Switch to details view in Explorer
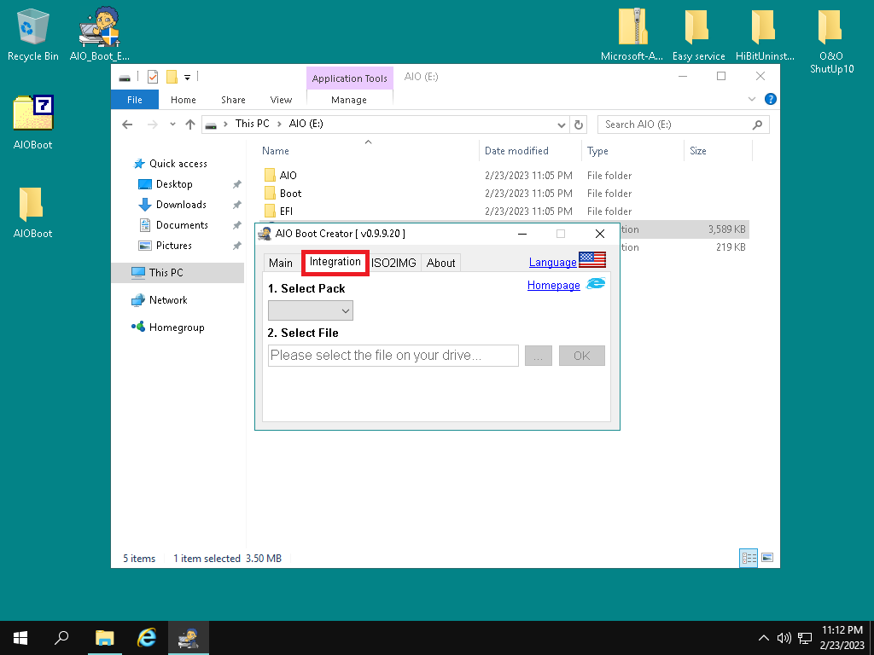Image resolution: width=874 pixels, height=655 pixels. tap(749, 558)
